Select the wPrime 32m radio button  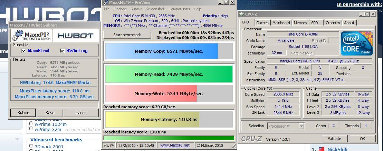(31, 129)
